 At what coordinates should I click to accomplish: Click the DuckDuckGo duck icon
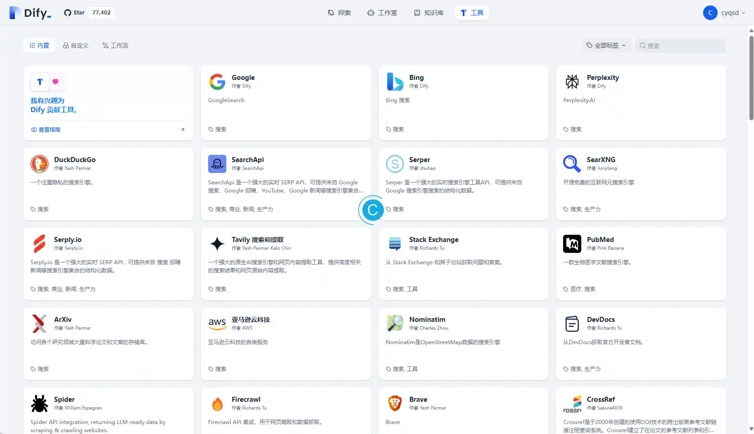tap(40, 164)
